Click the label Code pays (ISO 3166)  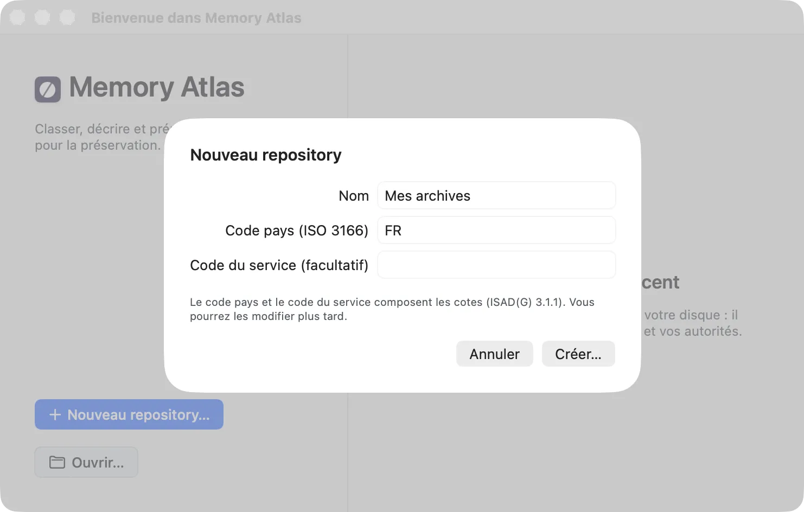point(297,231)
